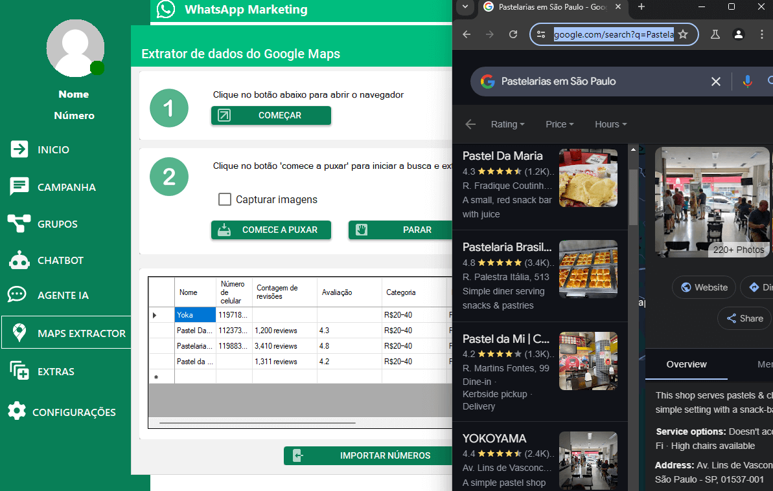The width and height of the screenshot is (773, 491).
Task: Click the Categoria column header
Action: 414,292
